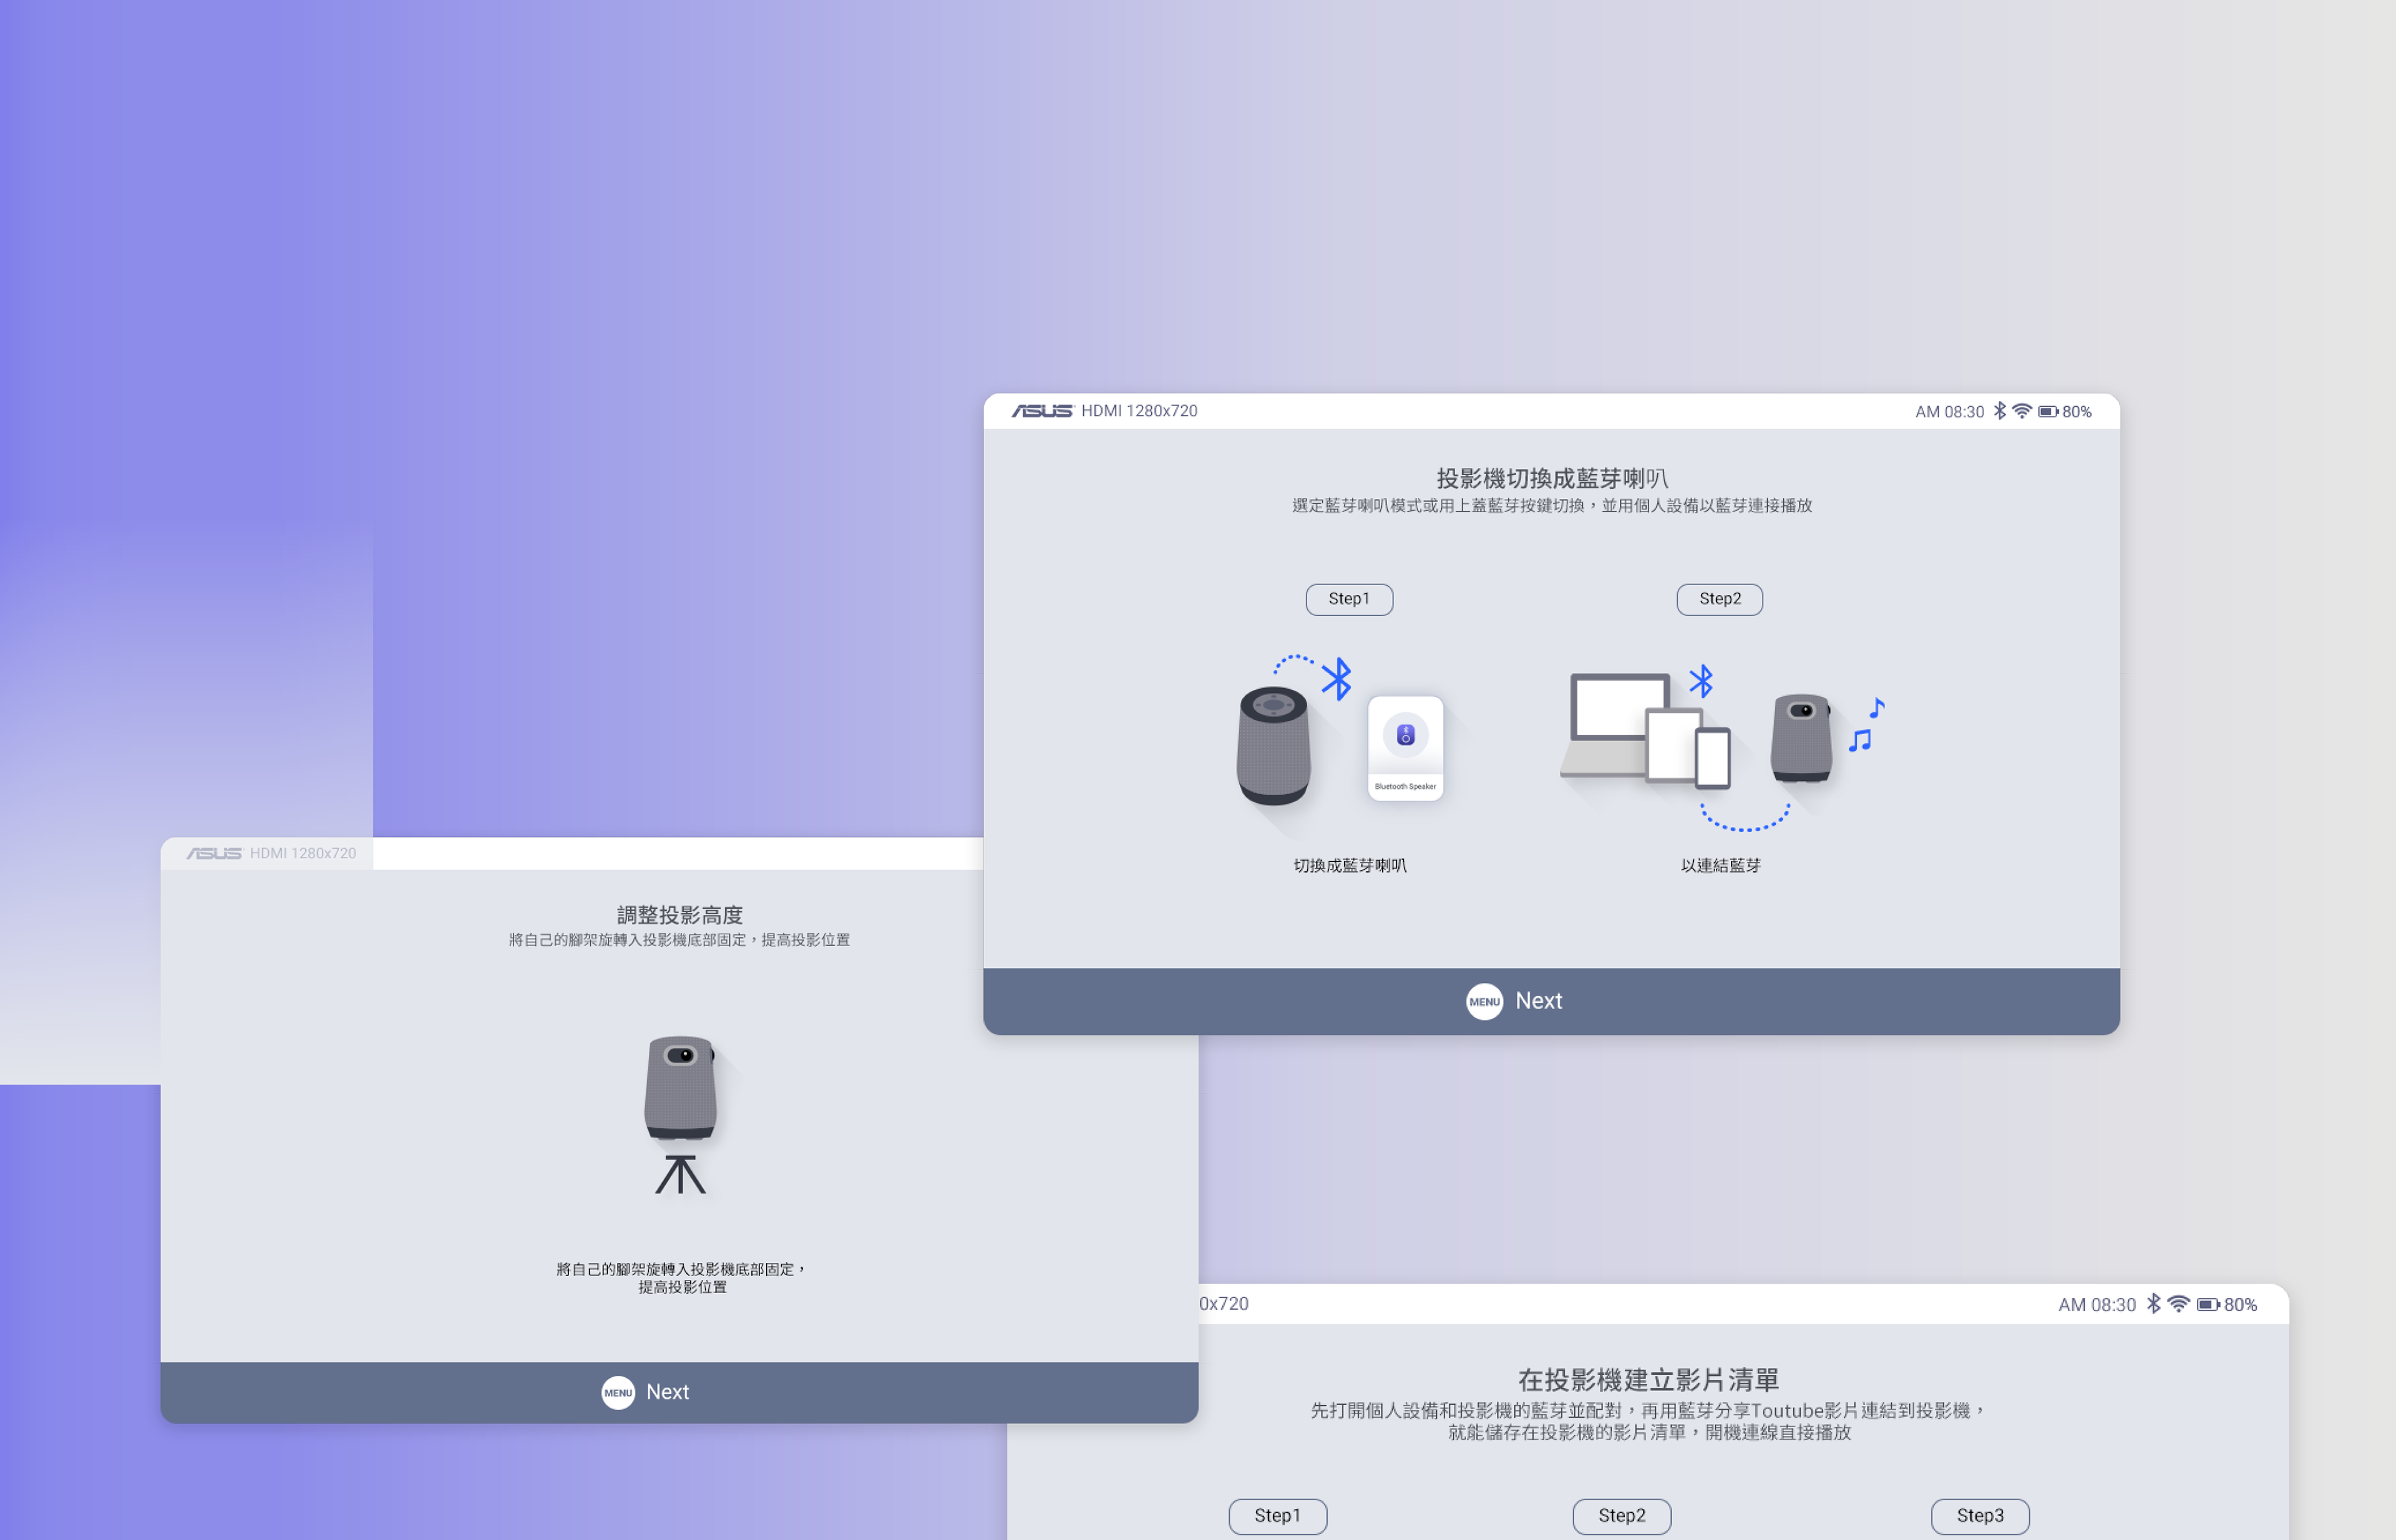Click the Bluetooth symbol above the laptop devices

pyautogui.click(x=1701, y=681)
